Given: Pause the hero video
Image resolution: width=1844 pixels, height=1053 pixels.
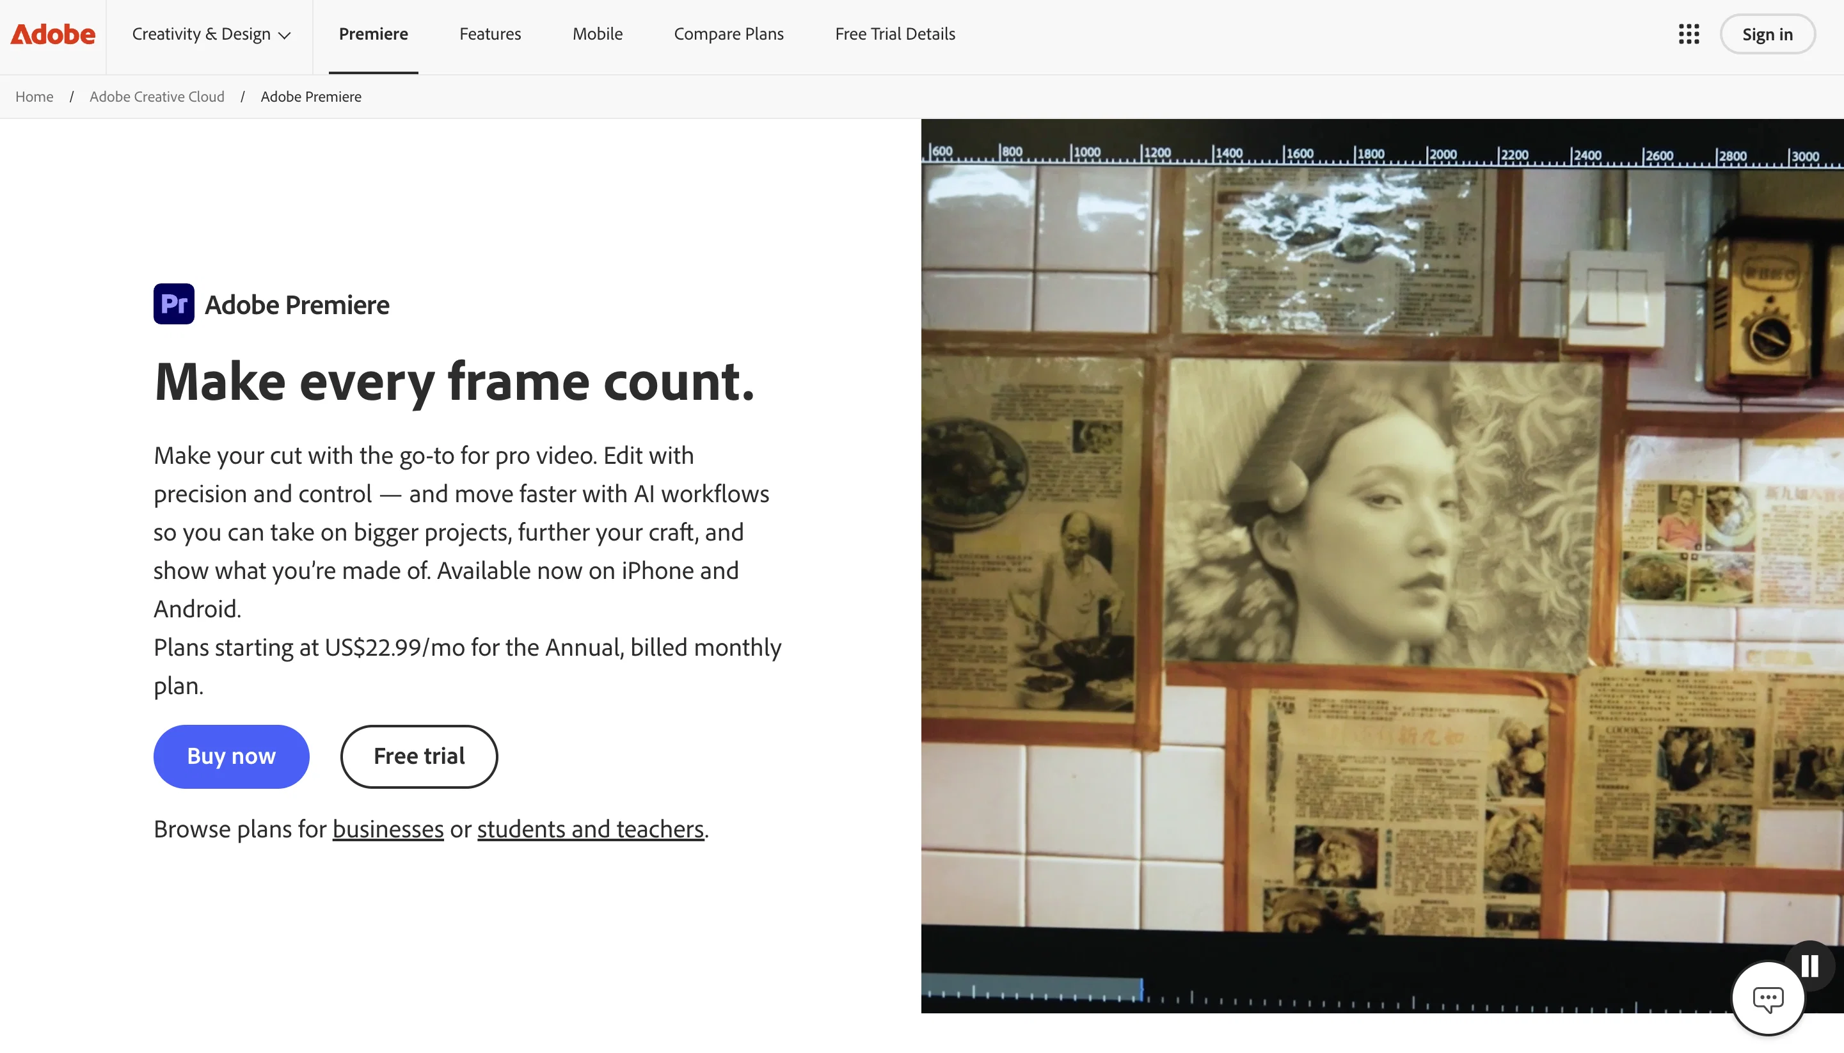Looking at the screenshot, I should pyautogui.click(x=1809, y=965).
